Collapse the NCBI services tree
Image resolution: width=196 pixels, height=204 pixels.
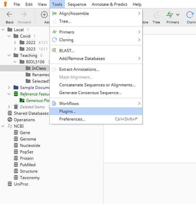tap(3, 126)
